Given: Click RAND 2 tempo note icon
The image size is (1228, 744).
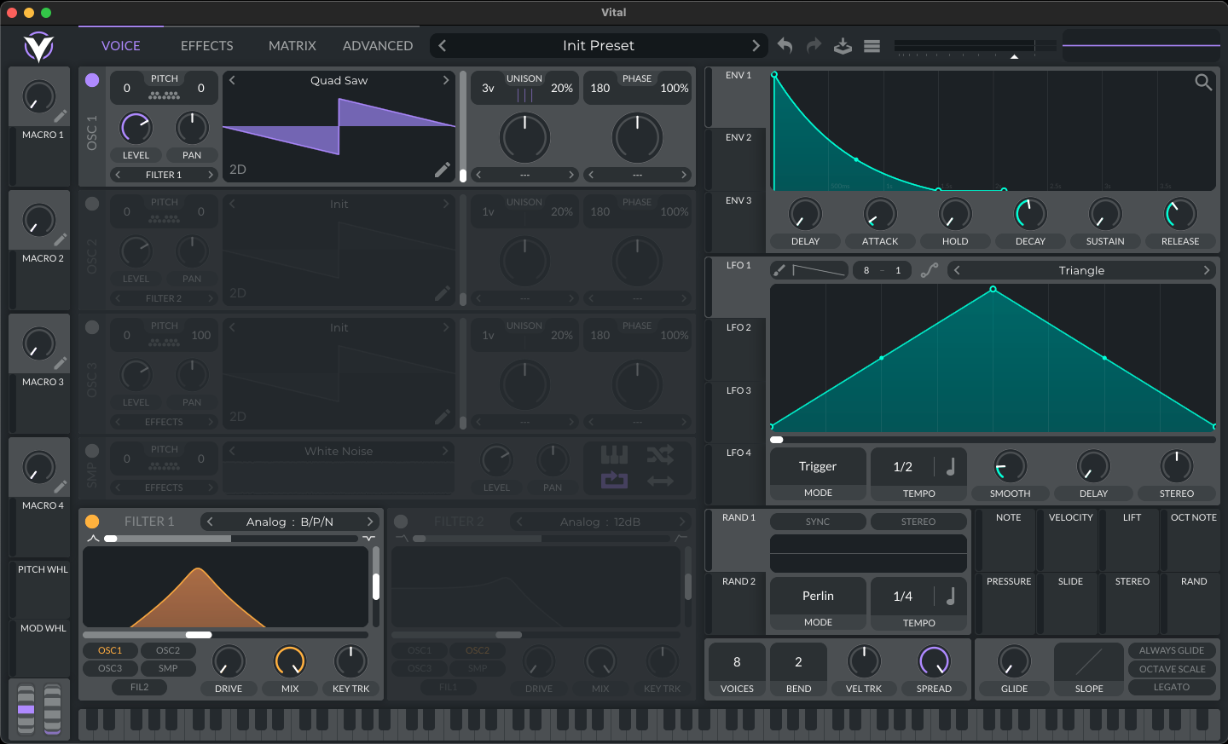Looking at the screenshot, I should (951, 596).
